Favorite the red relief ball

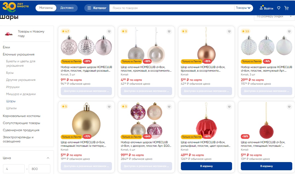(229, 107)
